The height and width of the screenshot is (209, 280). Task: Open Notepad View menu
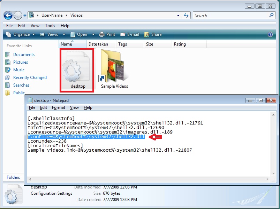click(x=74, y=107)
